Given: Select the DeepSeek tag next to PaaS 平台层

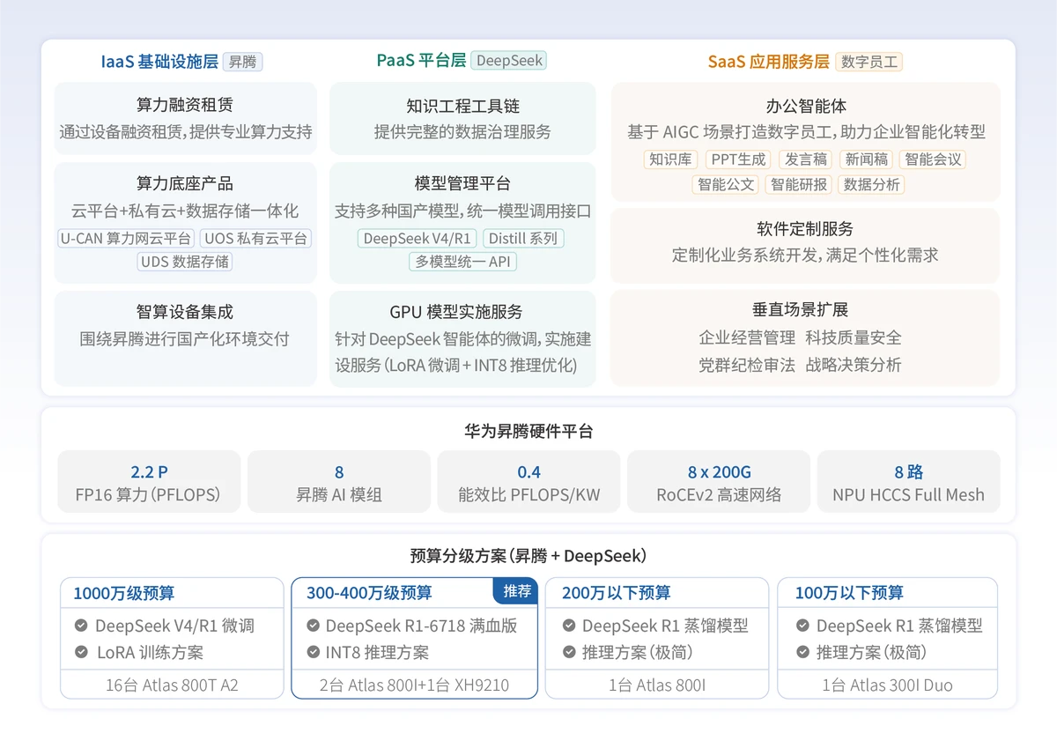Looking at the screenshot, I should (509, 61).
